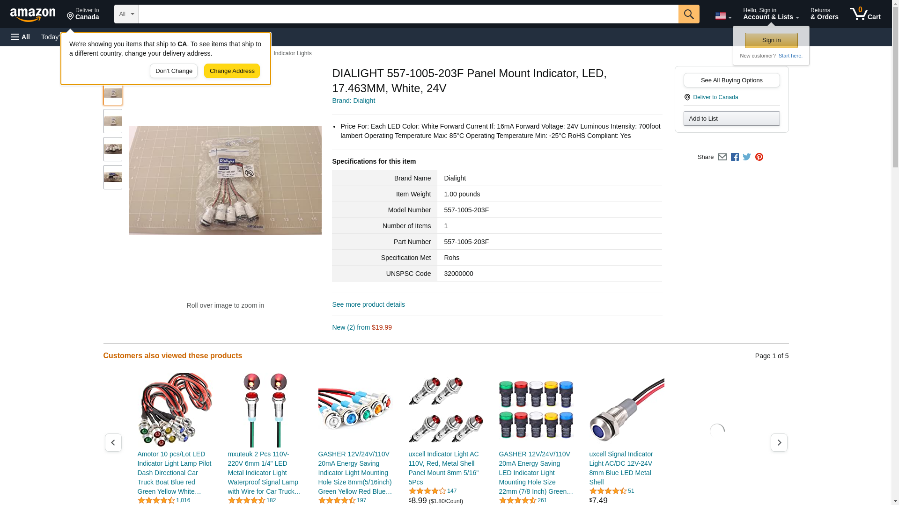Click Deliver to Canada in header
899x505 pixels.
click(83, 14)
